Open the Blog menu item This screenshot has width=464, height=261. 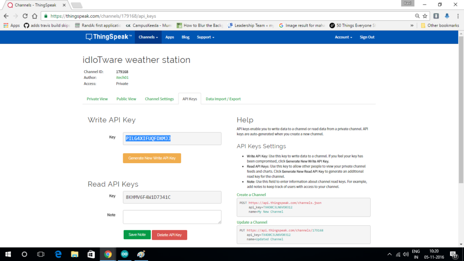(x=185, y=37)
